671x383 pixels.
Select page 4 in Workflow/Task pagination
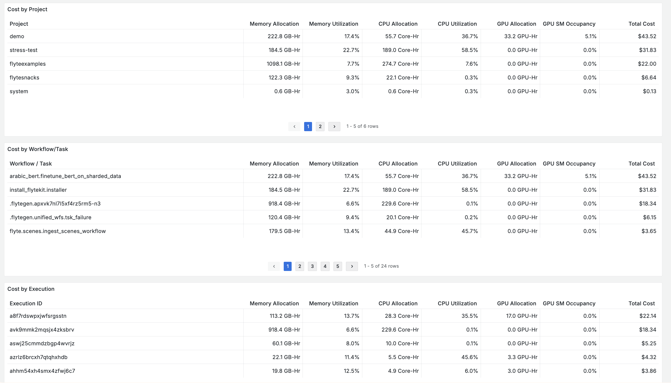click(325, 266)
